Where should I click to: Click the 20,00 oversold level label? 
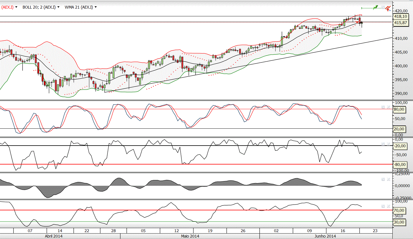click(399, 129)
